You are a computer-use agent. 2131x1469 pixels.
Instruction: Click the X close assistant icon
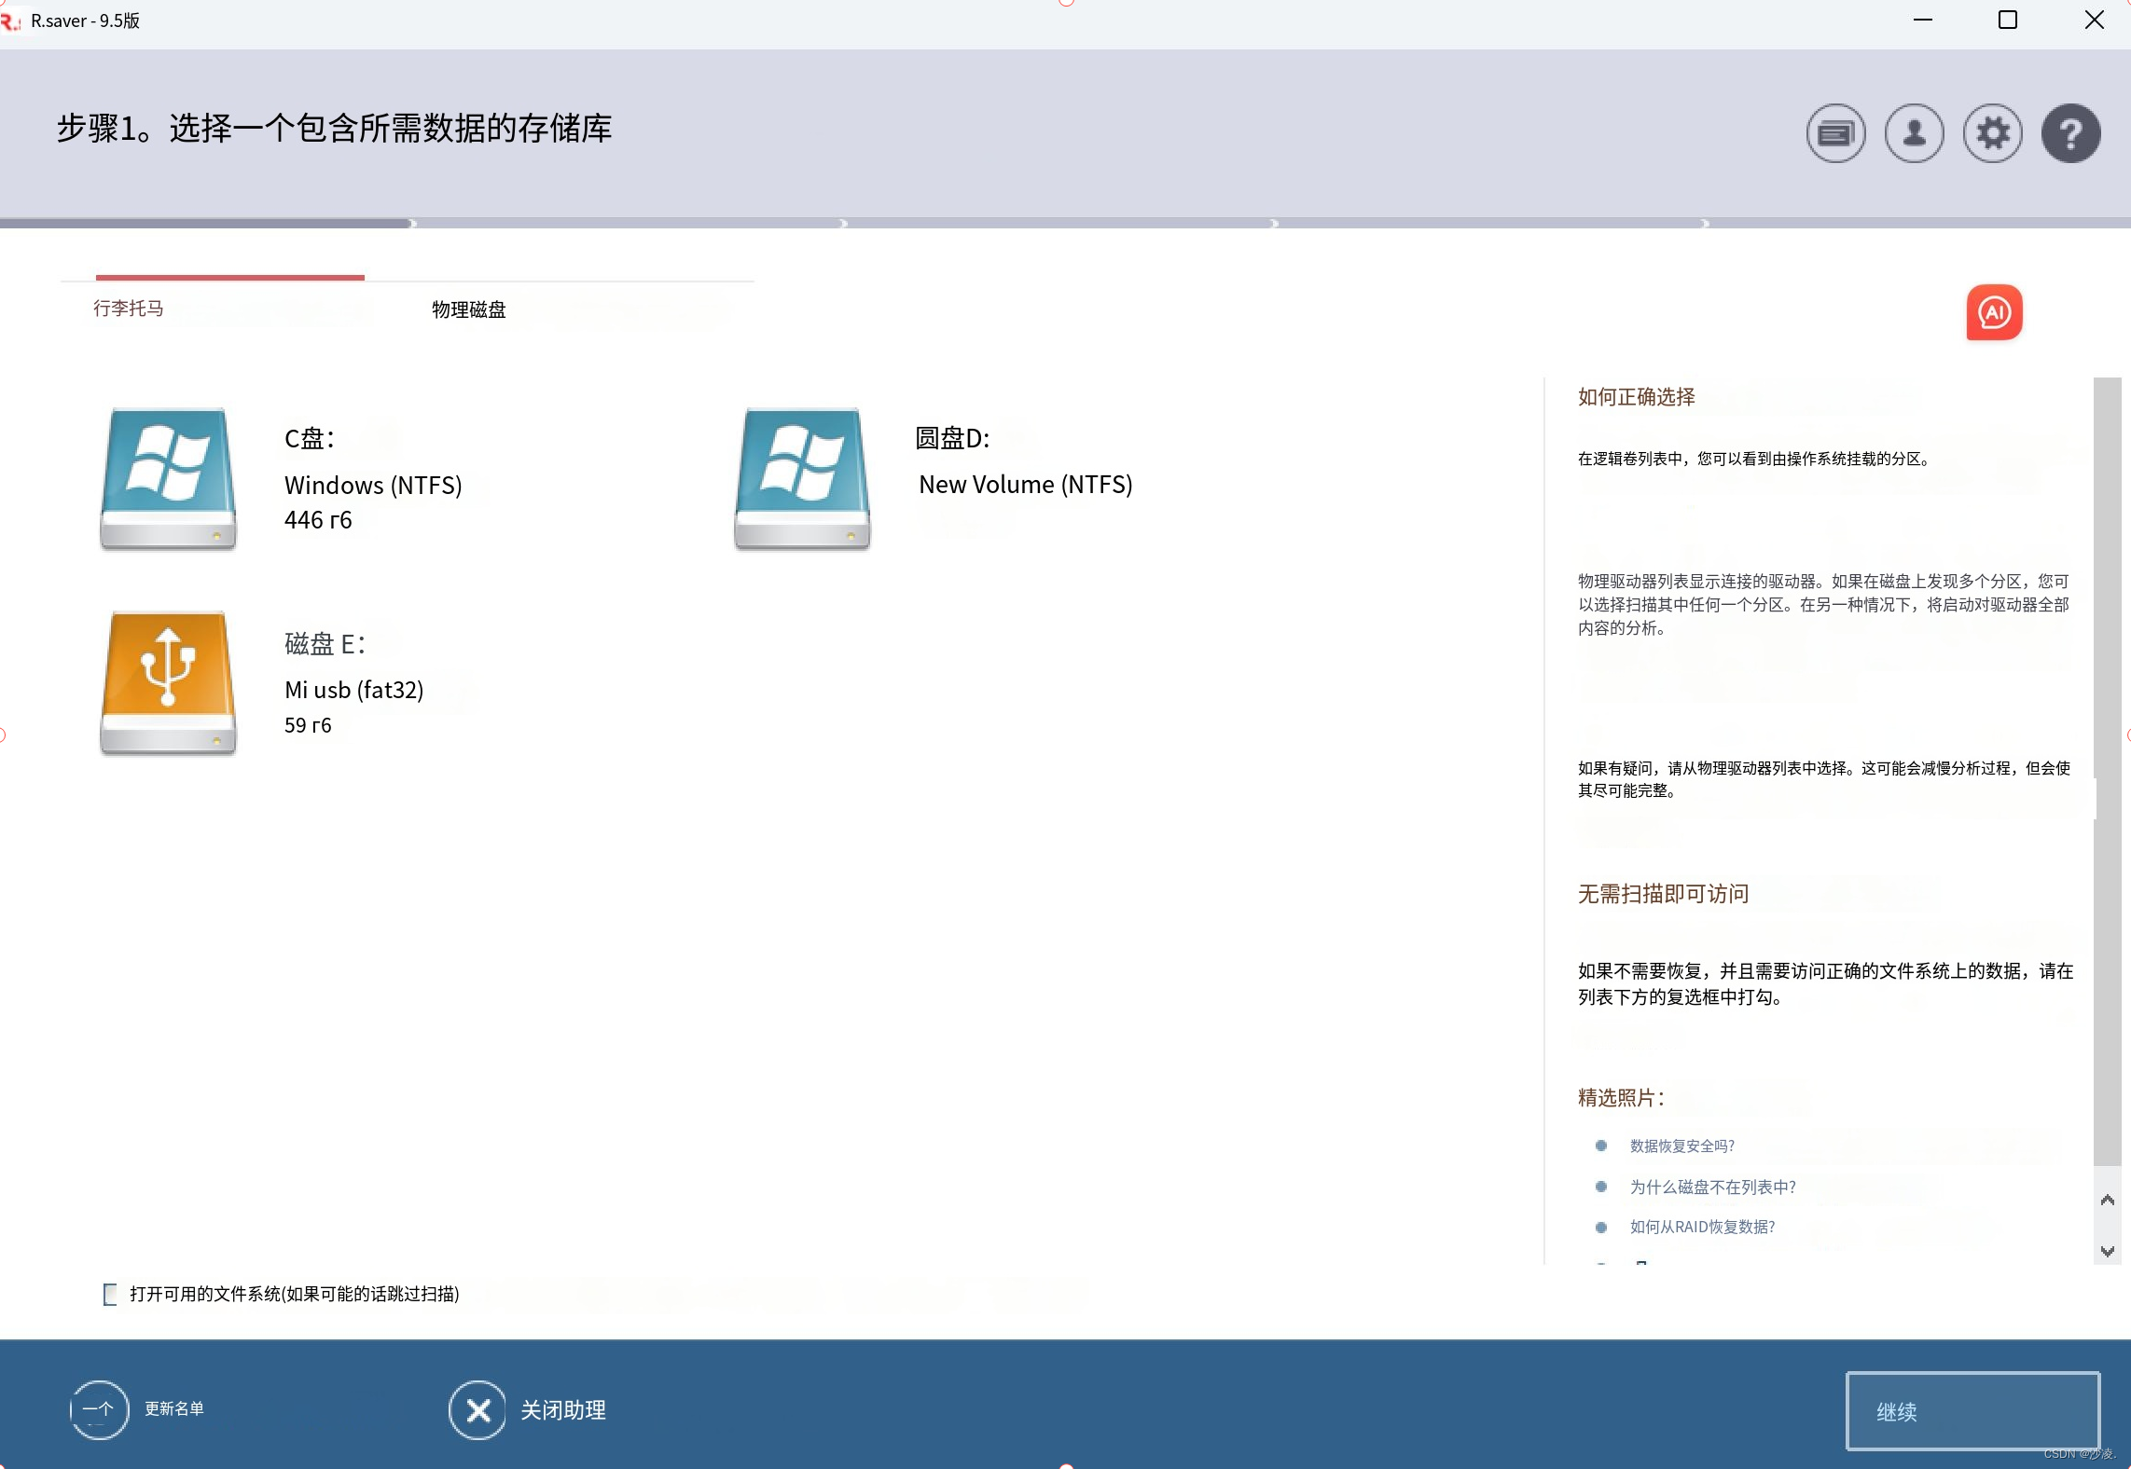coord(477,1409)
